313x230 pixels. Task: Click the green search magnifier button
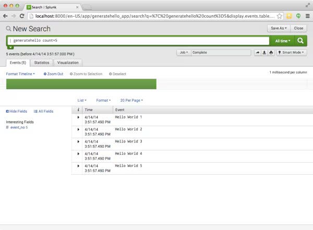coord(300,40)
